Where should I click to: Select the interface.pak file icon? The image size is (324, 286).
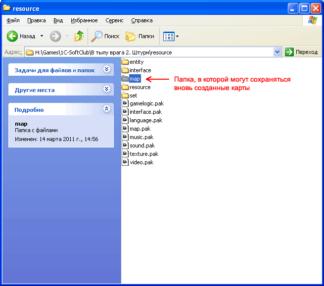125,112
